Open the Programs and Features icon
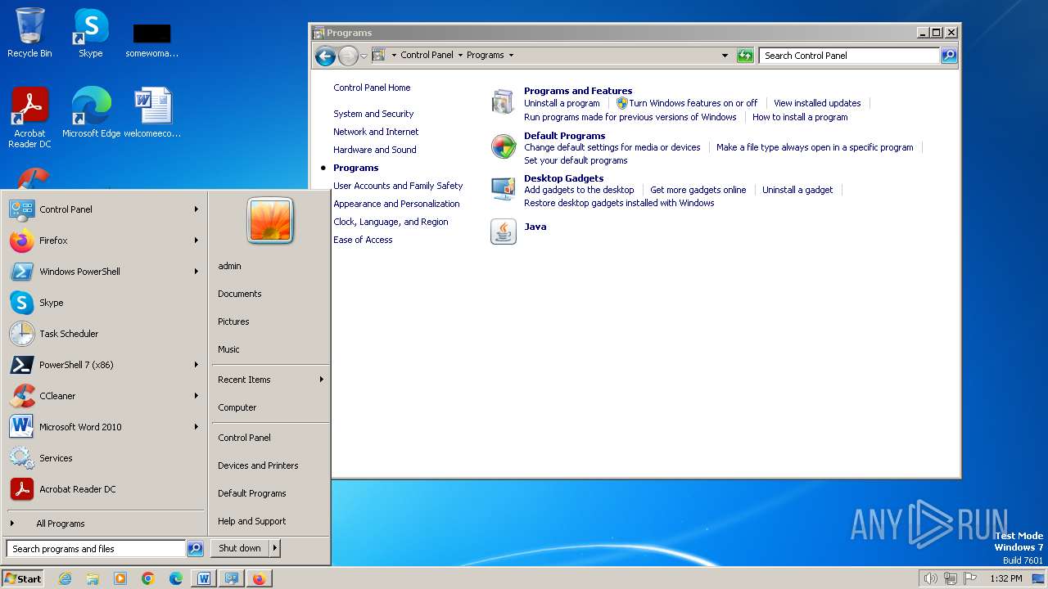This screenshot has width=1048, height=589. pyautogui.click(x=503, y=102)
